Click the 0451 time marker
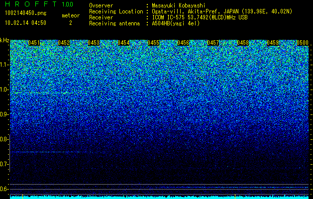 click(34, 43)
